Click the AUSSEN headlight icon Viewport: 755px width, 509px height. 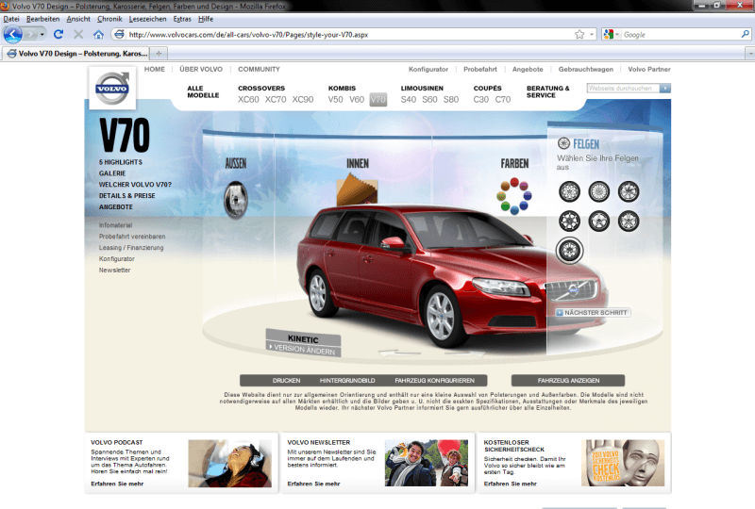point(235,199)
